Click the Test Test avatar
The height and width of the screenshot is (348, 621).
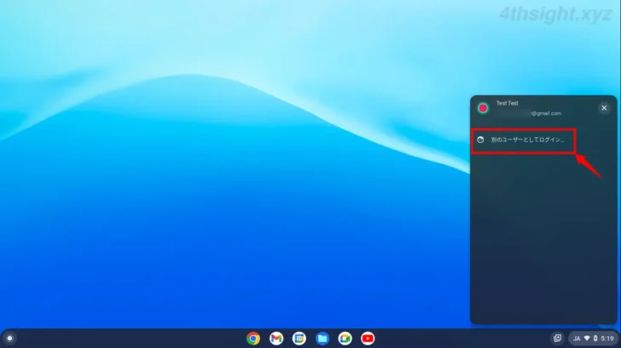tap(483, 108)
